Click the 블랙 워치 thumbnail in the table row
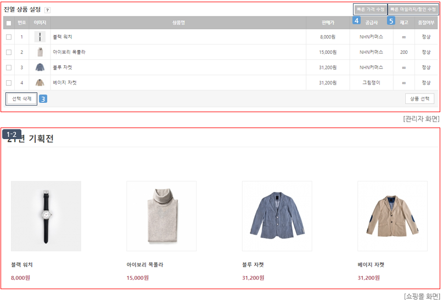Viewport: 443px width, 304px height. click(40, 37)
